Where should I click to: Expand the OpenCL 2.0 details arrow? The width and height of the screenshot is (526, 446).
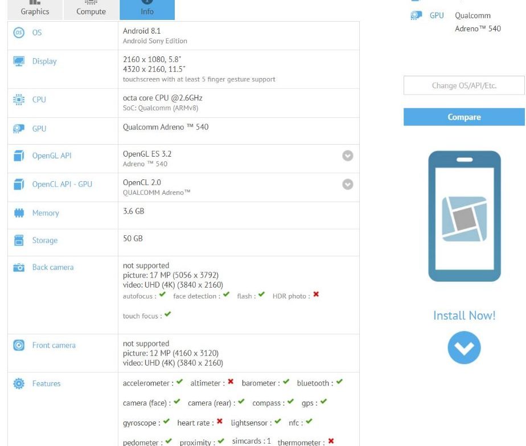tap(347, 184)
